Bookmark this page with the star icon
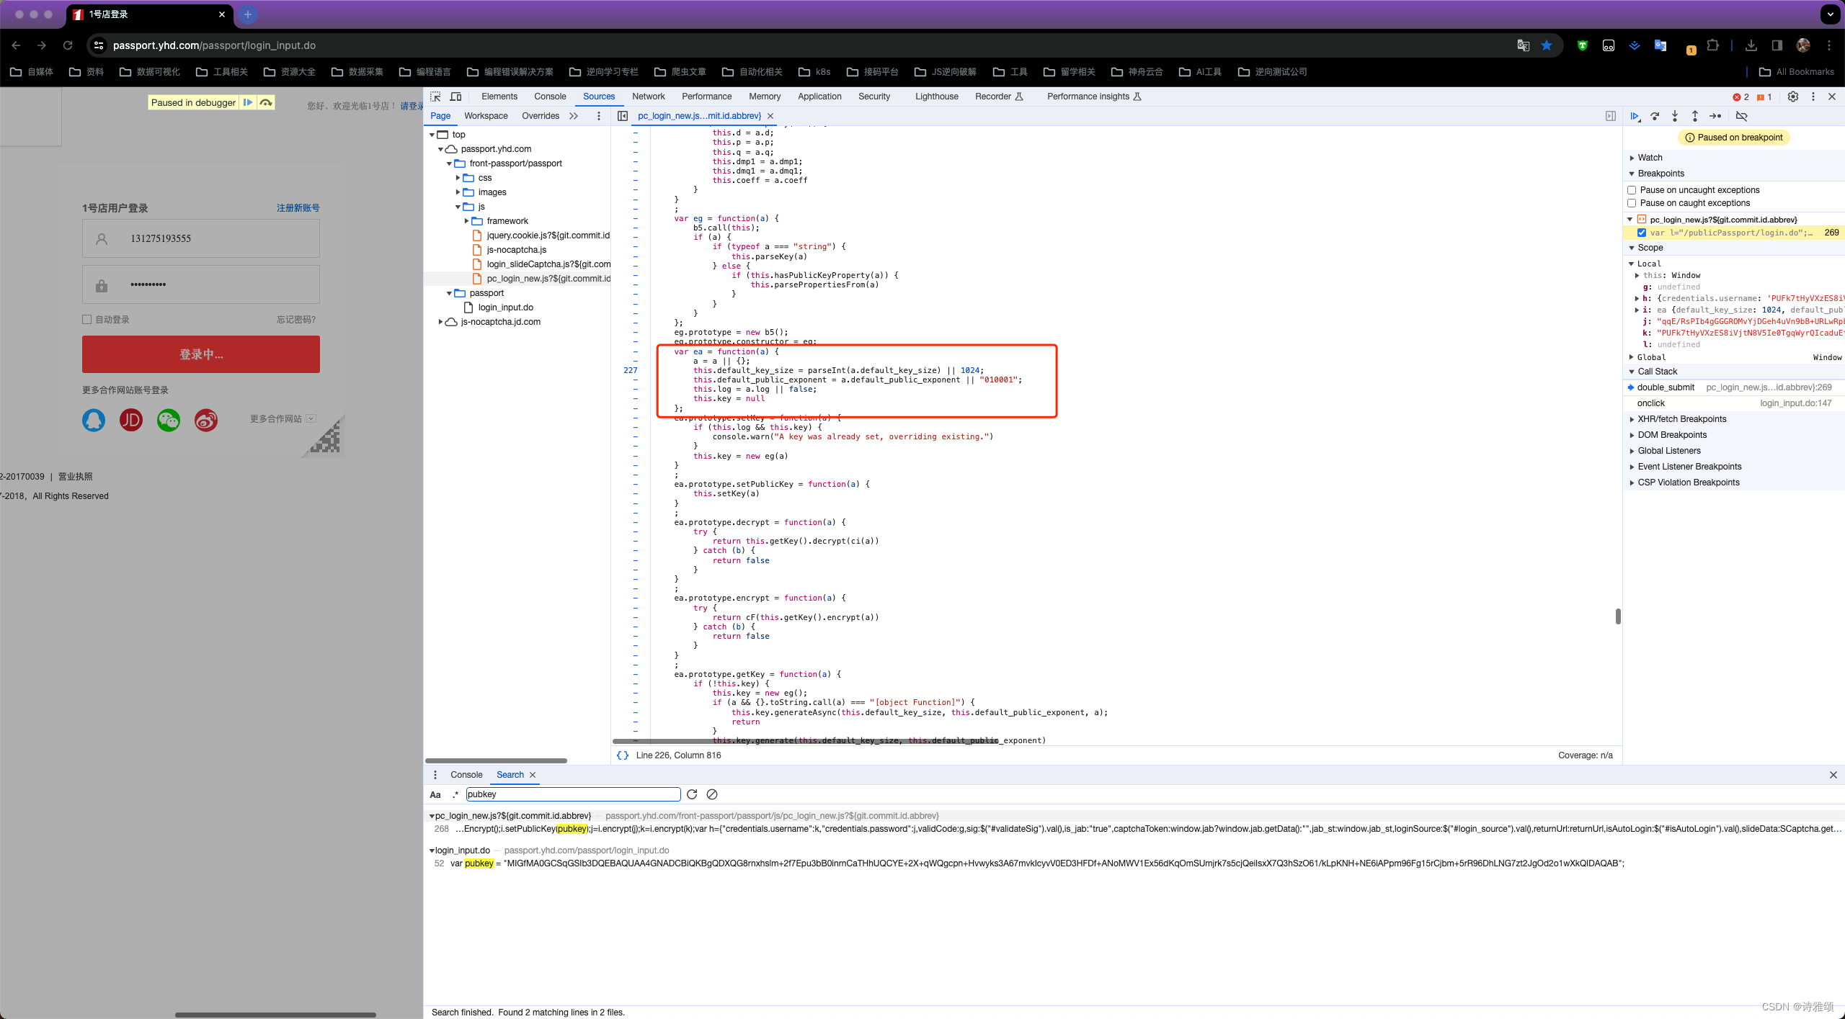The height and width of the screenshot is (1019, 1845). click(x=1547, y=45)
